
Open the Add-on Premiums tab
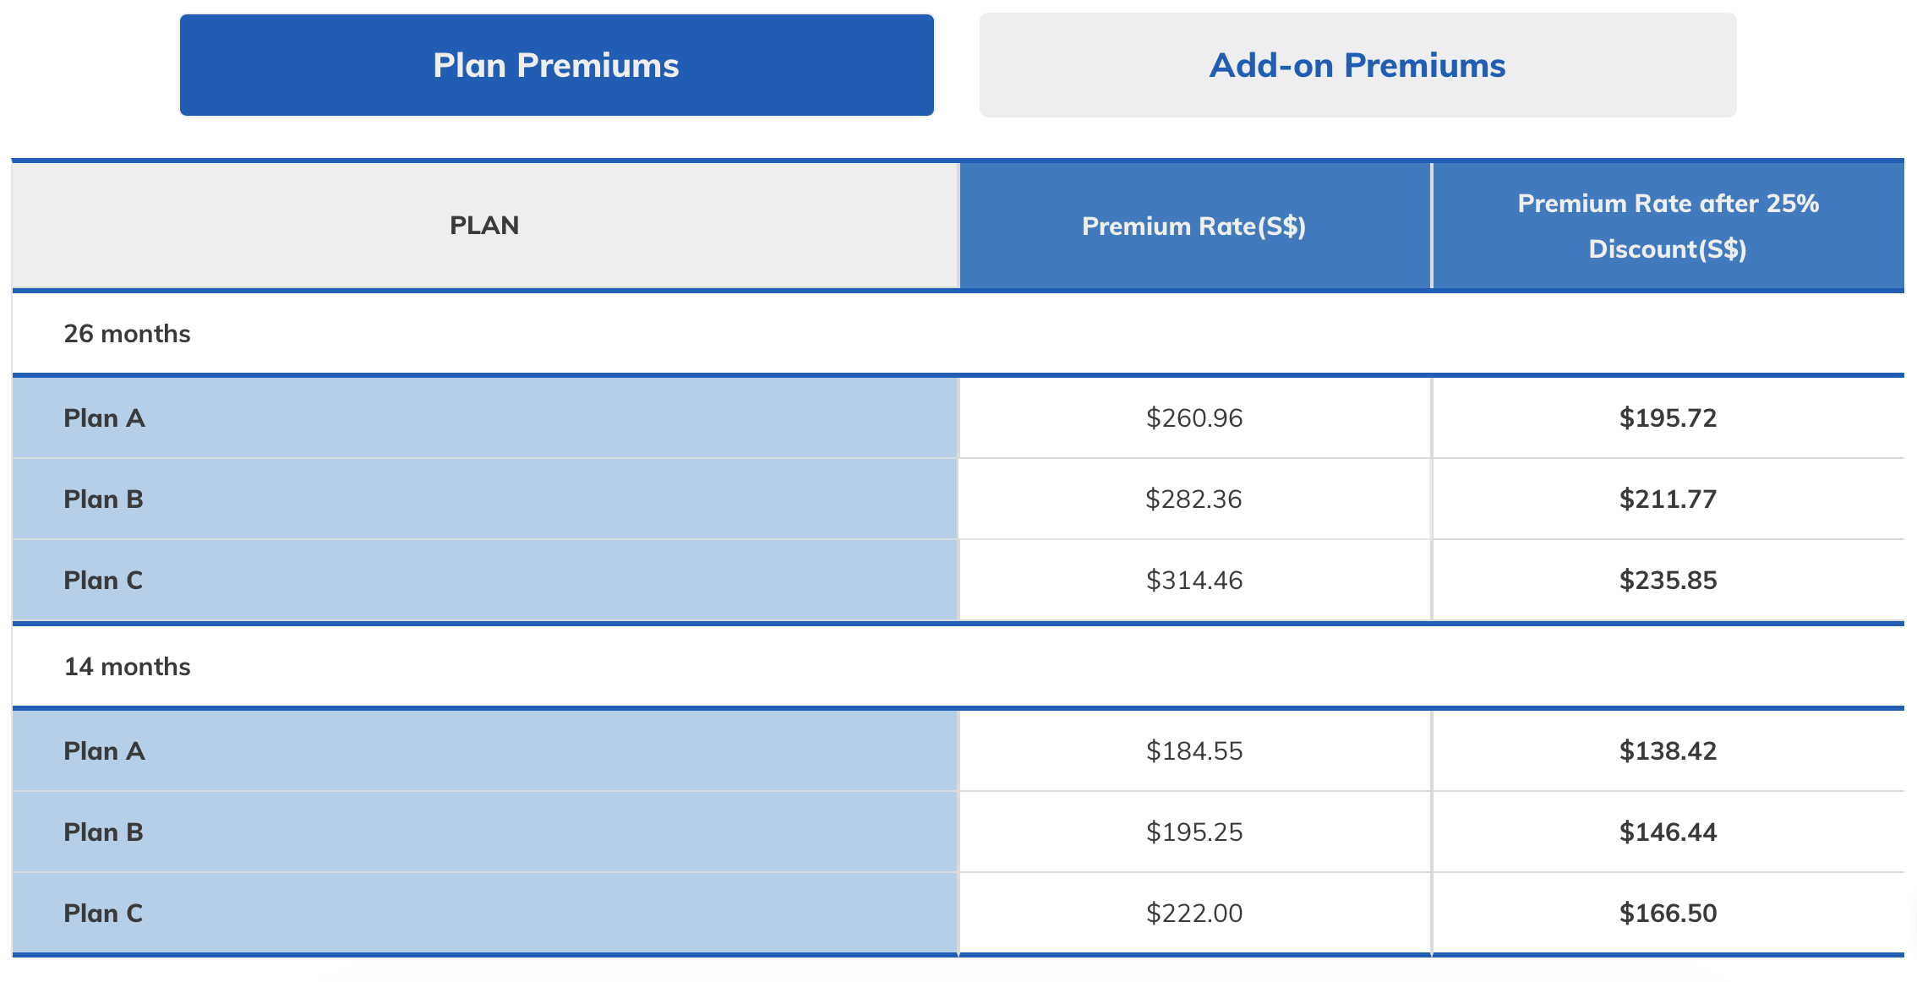[1357, 65]
